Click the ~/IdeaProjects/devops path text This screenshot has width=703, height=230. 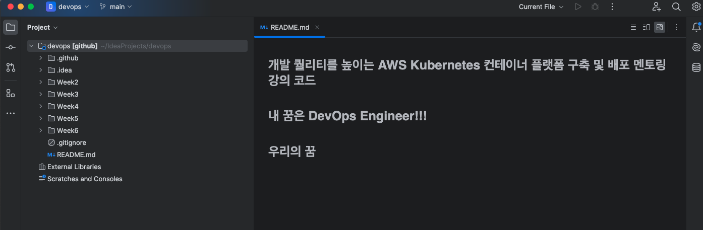136,46
